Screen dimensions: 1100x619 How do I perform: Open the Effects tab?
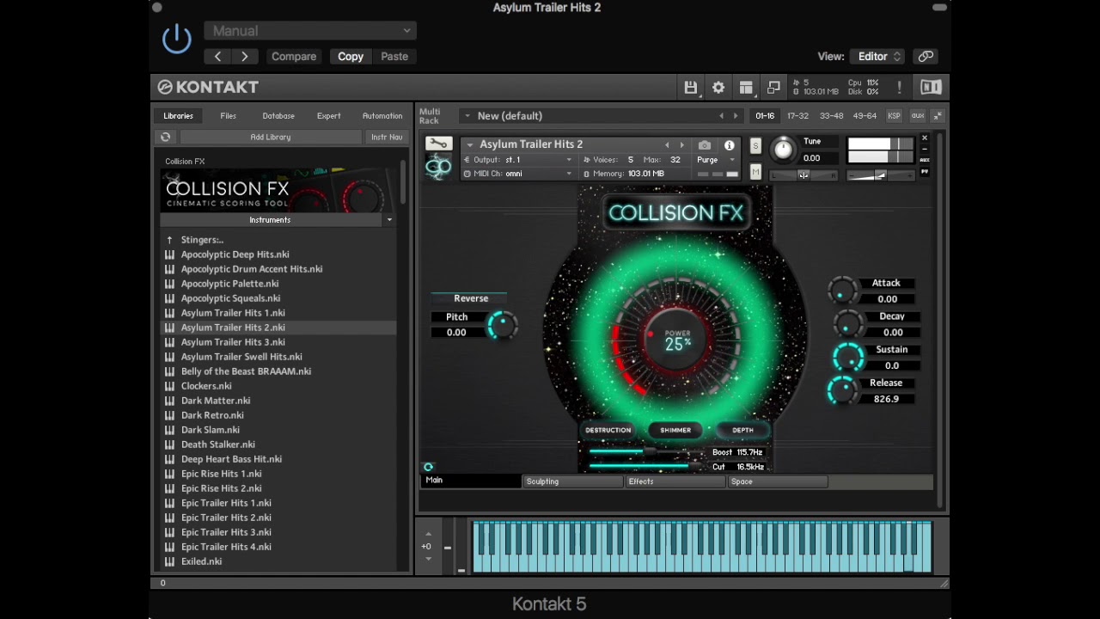tap(675, 481)
